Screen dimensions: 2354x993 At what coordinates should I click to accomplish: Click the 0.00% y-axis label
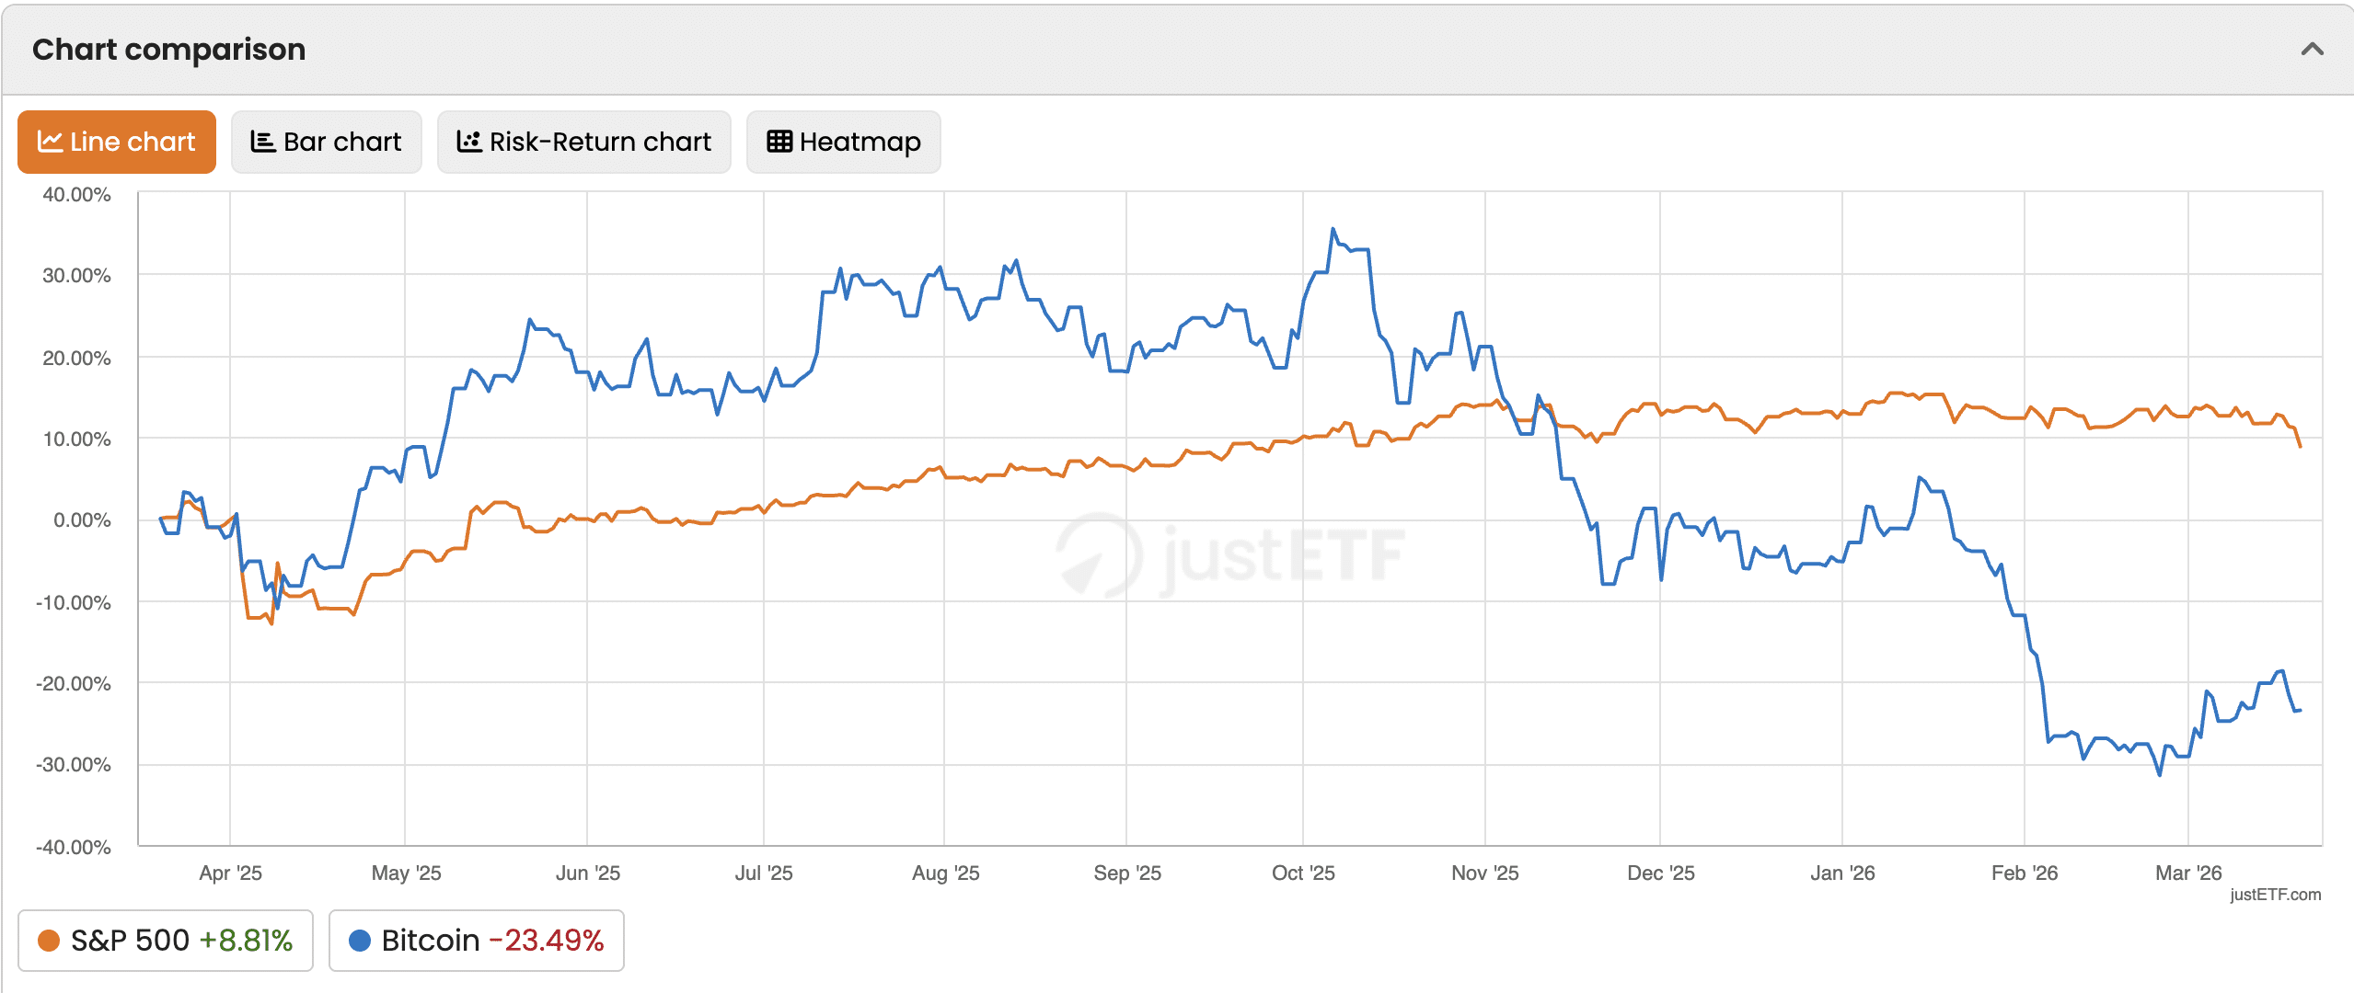[82, 520]
